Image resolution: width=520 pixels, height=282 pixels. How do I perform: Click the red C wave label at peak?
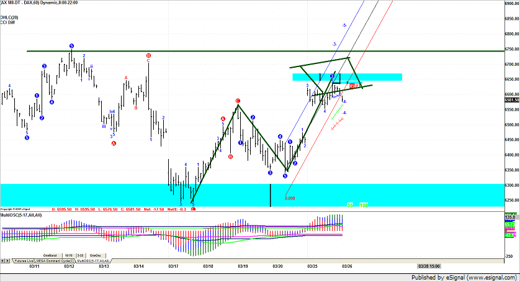point(238,100)
